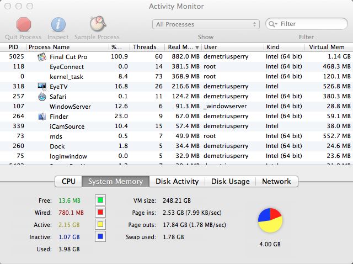353x264 pixels.
Task: Click the 216.6 MB real memory value
Action: (185, 86)
